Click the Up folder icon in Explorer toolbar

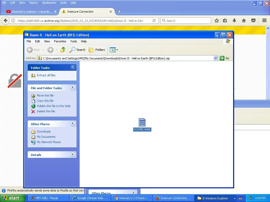[63, 50]
